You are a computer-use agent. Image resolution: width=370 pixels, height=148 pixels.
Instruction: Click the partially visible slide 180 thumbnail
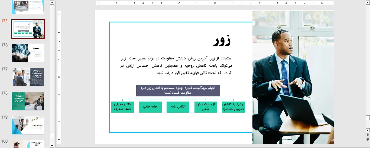coord(28,144)
